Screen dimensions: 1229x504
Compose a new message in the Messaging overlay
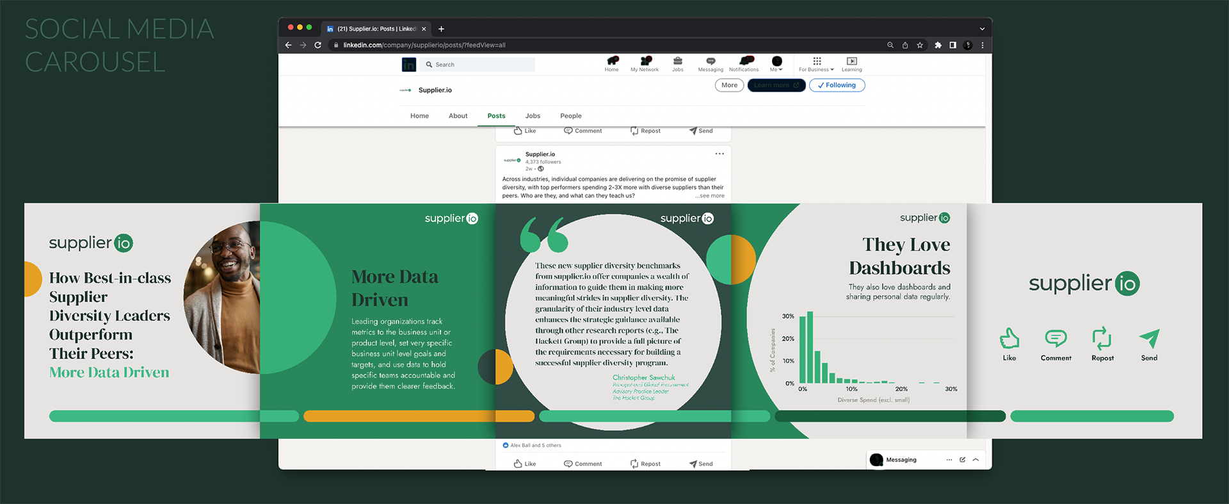coord(962,460)
